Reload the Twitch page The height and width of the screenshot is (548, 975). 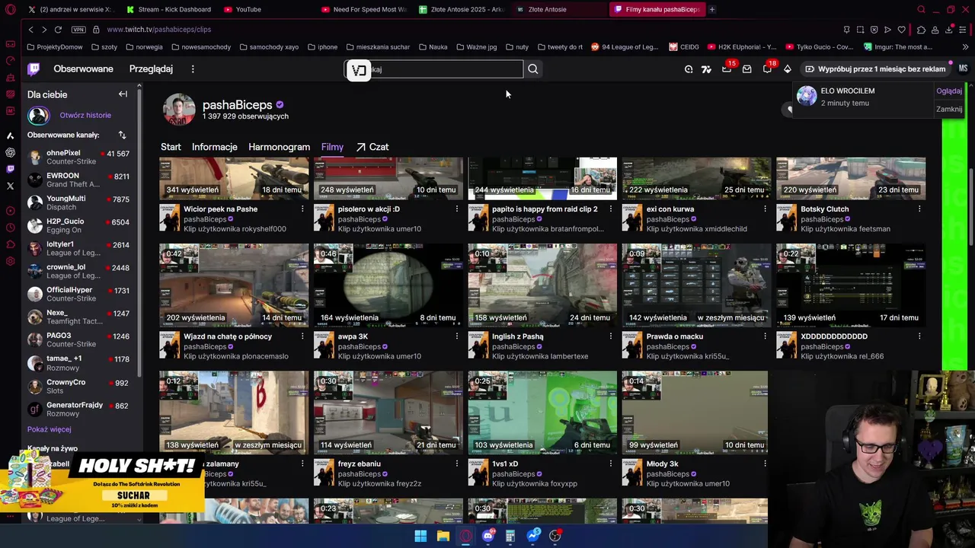[58, 30]
